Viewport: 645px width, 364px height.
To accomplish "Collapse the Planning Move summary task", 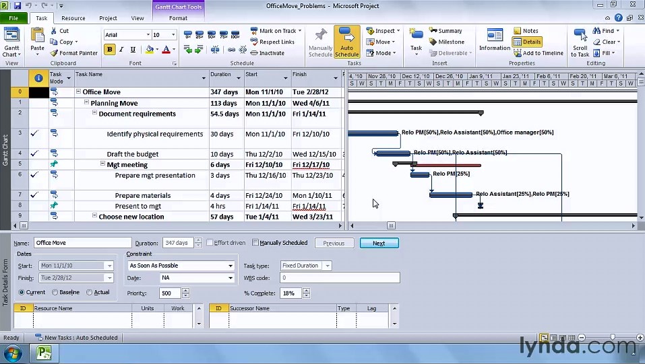I will pyautogui.click(x=86, y=102).
